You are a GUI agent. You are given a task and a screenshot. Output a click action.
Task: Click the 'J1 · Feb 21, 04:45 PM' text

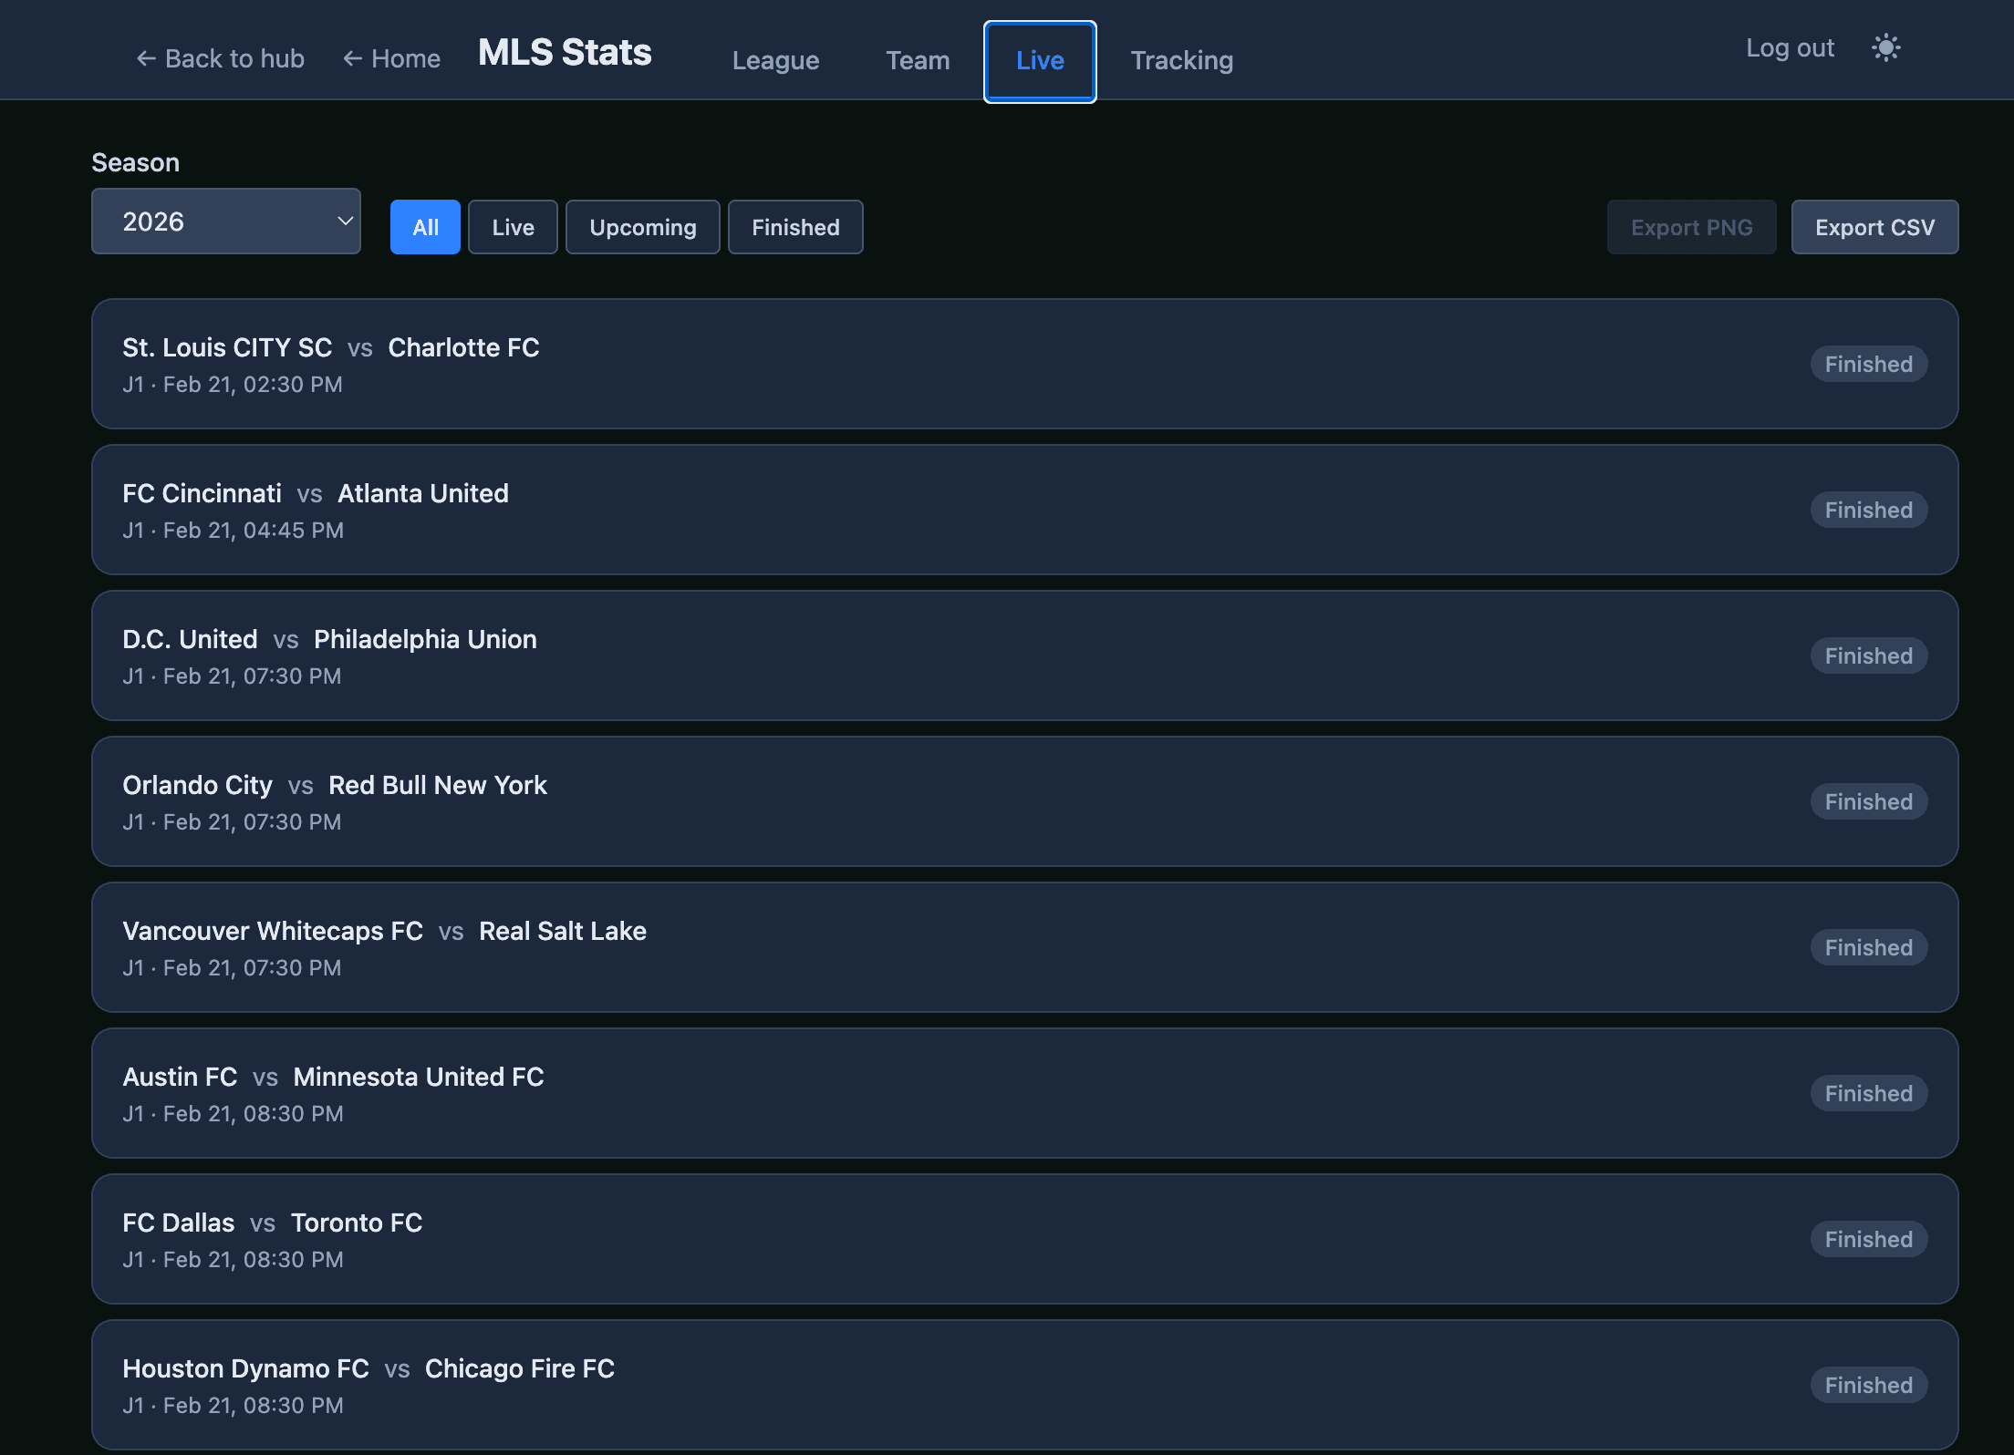pos(234,531)
